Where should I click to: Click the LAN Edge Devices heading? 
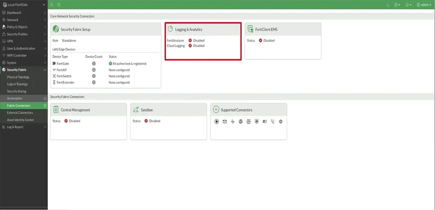click(x=64, y=49)
